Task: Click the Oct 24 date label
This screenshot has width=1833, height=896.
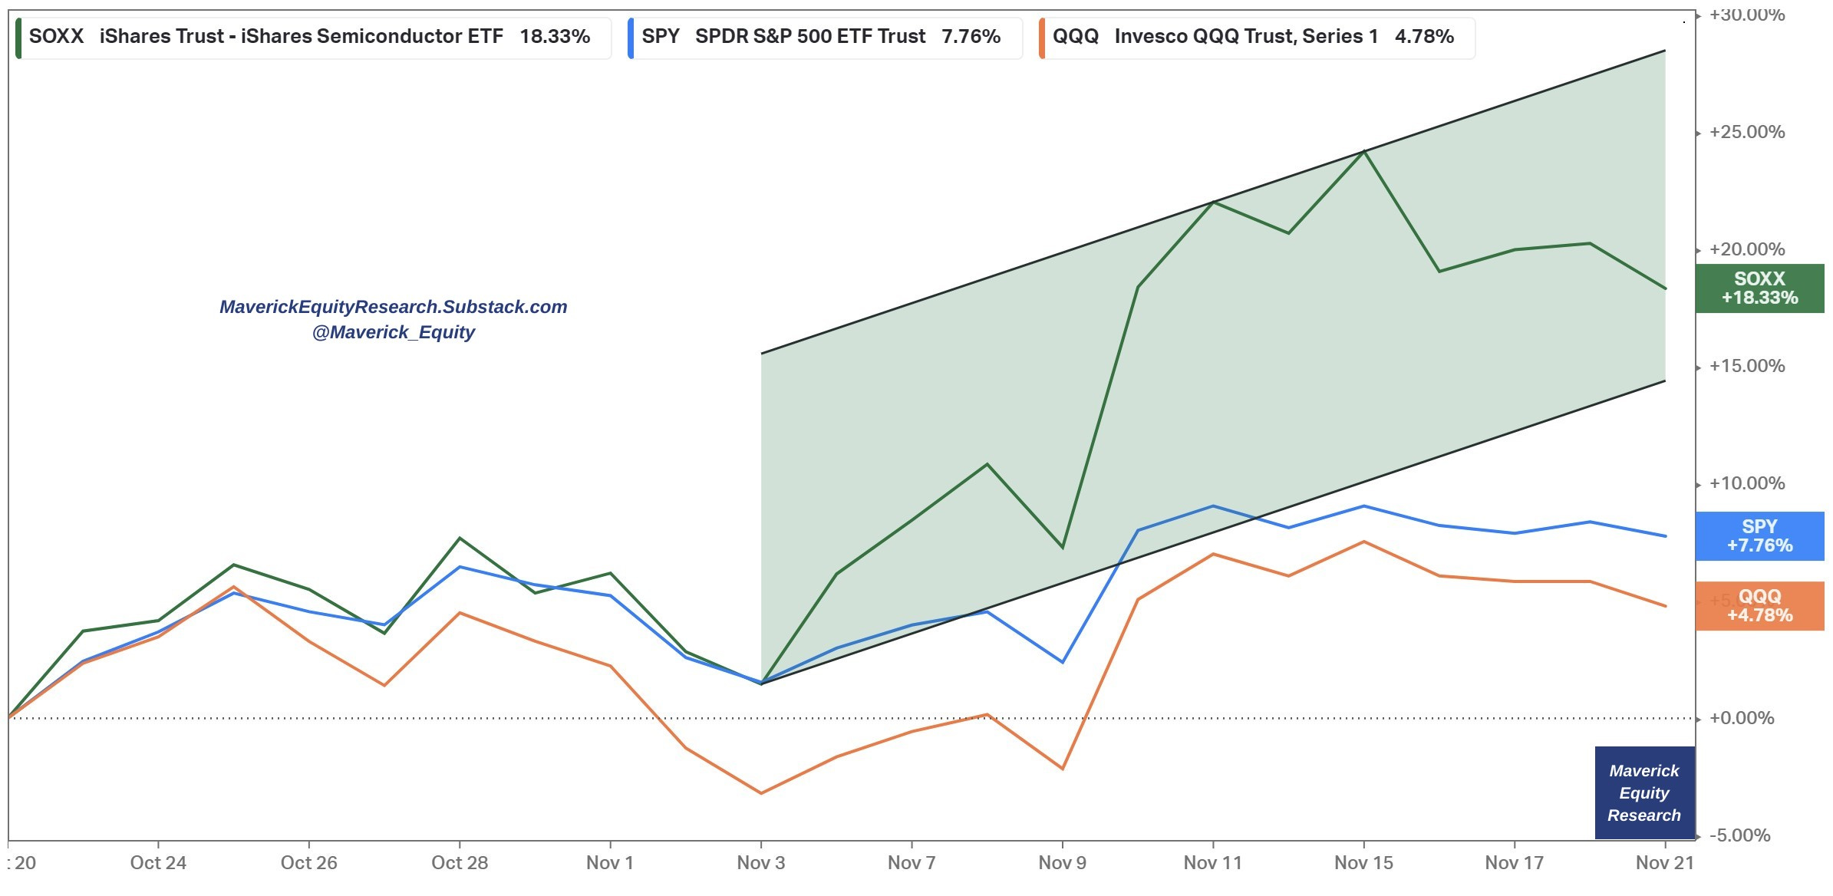Action: pos(158,863)
